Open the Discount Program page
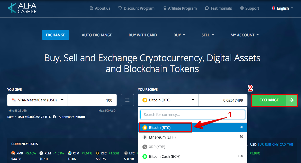The image size is (301, 163). (136, 8)
